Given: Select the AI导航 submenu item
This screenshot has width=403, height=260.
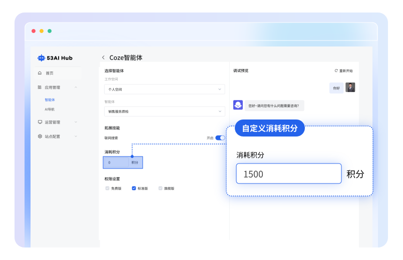Looking at the screenshot, I should 50,109.
